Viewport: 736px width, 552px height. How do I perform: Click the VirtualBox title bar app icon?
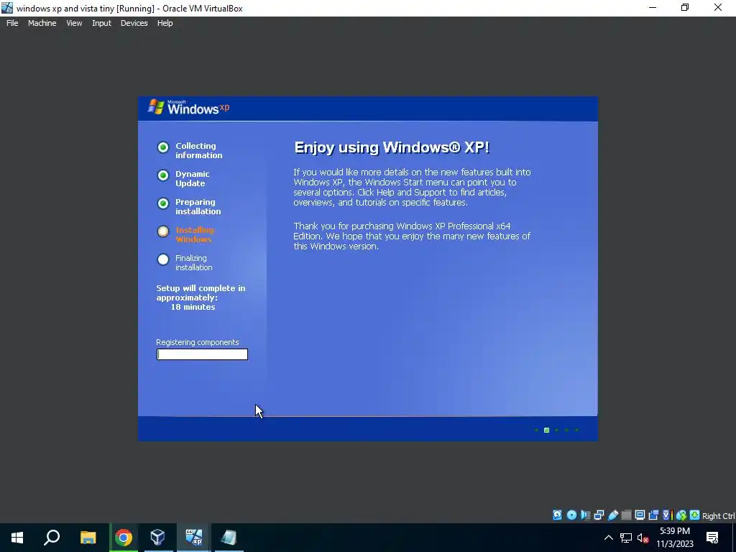(7, 8)
